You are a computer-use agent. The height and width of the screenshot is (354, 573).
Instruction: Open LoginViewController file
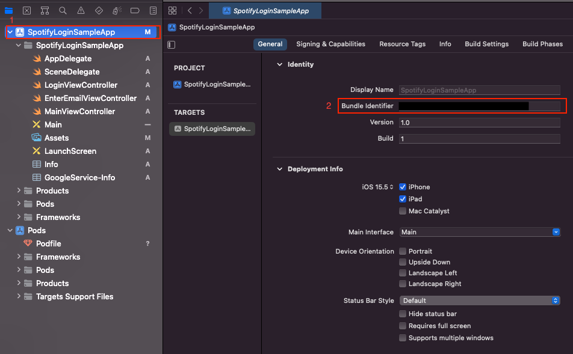[81, 85]
